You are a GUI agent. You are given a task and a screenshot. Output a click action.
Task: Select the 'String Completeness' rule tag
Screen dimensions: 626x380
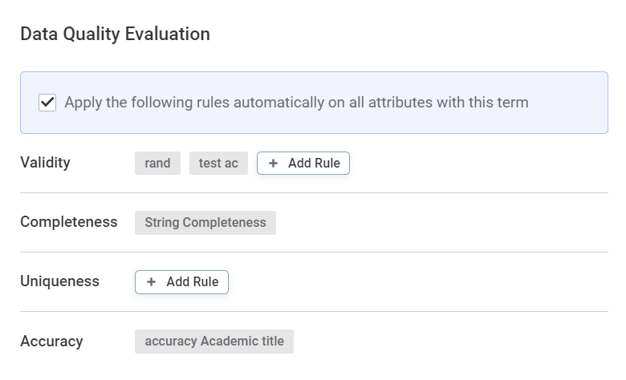tap(205, 223)
